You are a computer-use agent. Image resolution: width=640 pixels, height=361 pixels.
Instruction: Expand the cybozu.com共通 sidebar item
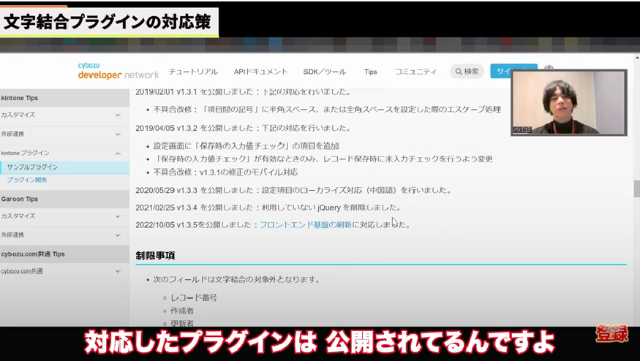click(64, 271)
